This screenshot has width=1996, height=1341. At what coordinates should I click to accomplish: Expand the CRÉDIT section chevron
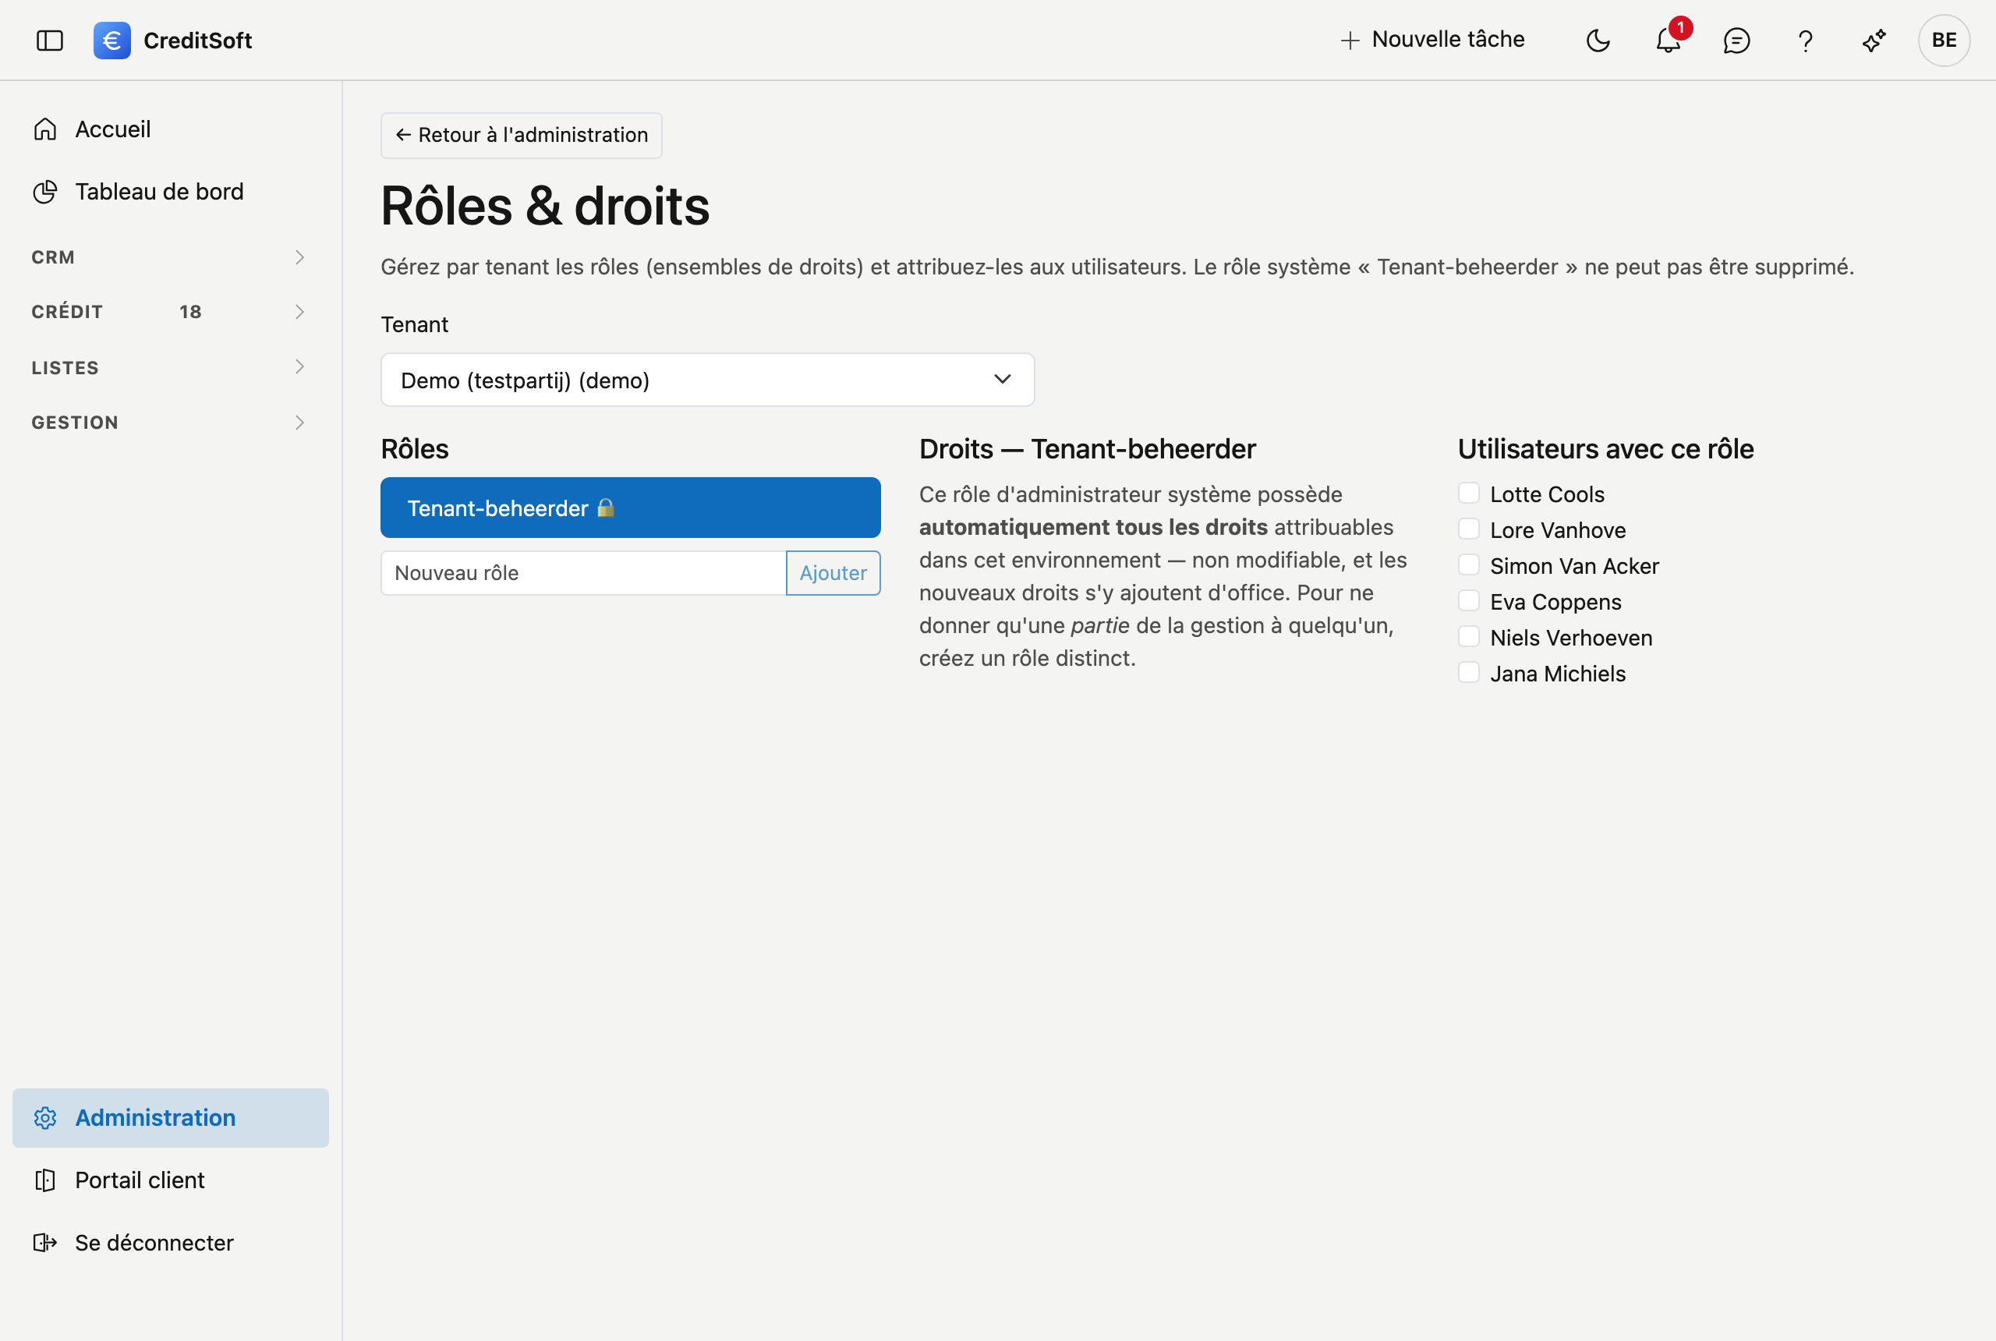(299, 312)
